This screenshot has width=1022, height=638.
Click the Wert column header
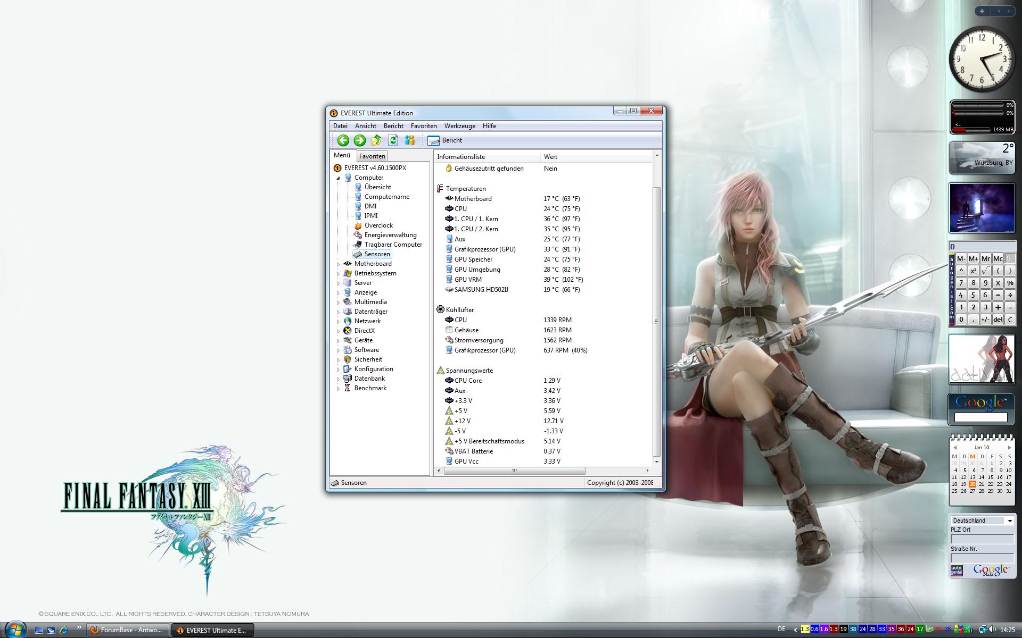tap(550, 157)
